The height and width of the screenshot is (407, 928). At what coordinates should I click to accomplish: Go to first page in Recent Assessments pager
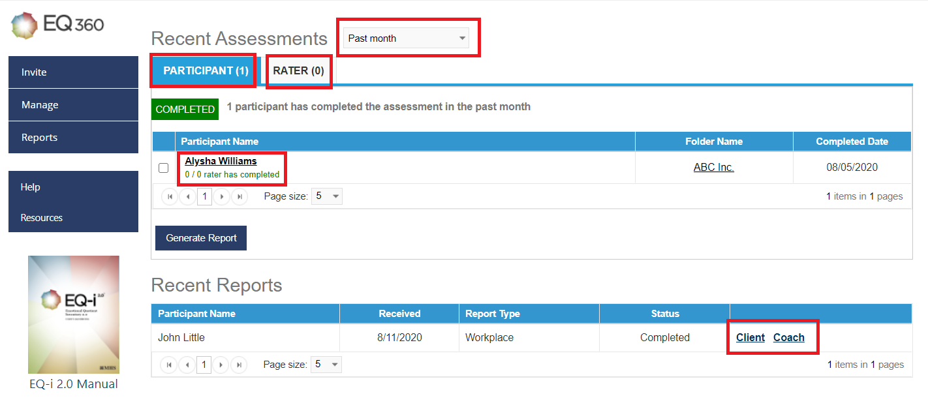(x=170, y=196)
